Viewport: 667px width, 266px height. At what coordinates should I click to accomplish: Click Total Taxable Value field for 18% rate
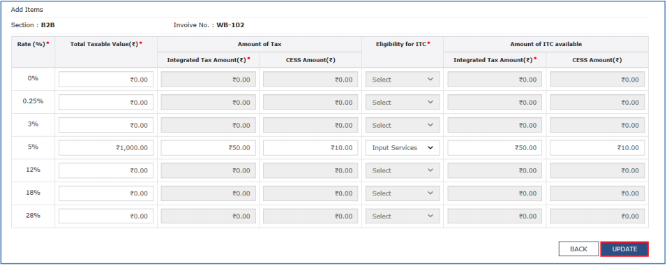(106, 193)
